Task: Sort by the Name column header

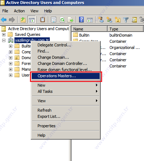Action: (90, 29)
